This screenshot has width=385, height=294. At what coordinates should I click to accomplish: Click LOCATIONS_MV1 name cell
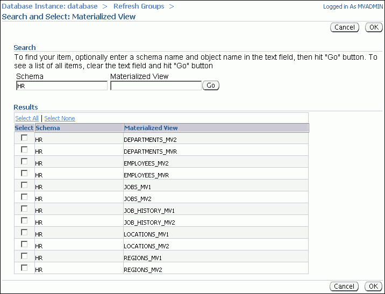(x=216, y=233)
